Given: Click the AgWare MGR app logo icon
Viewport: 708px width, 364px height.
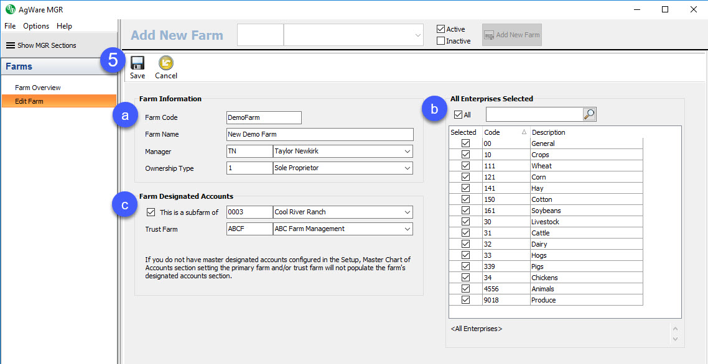Looking at the screenshot, I should pos(10,9).
